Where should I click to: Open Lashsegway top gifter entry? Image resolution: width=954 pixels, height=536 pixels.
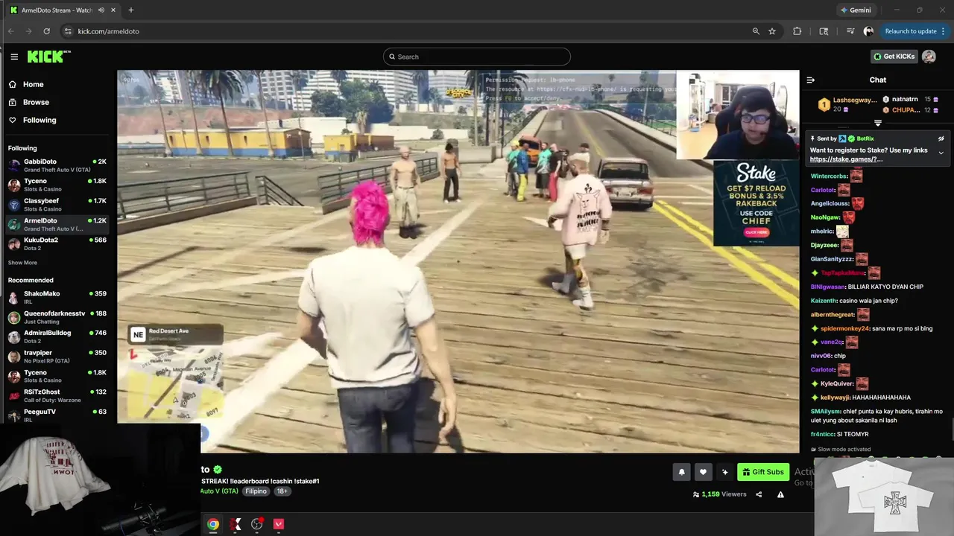(847, 104)
